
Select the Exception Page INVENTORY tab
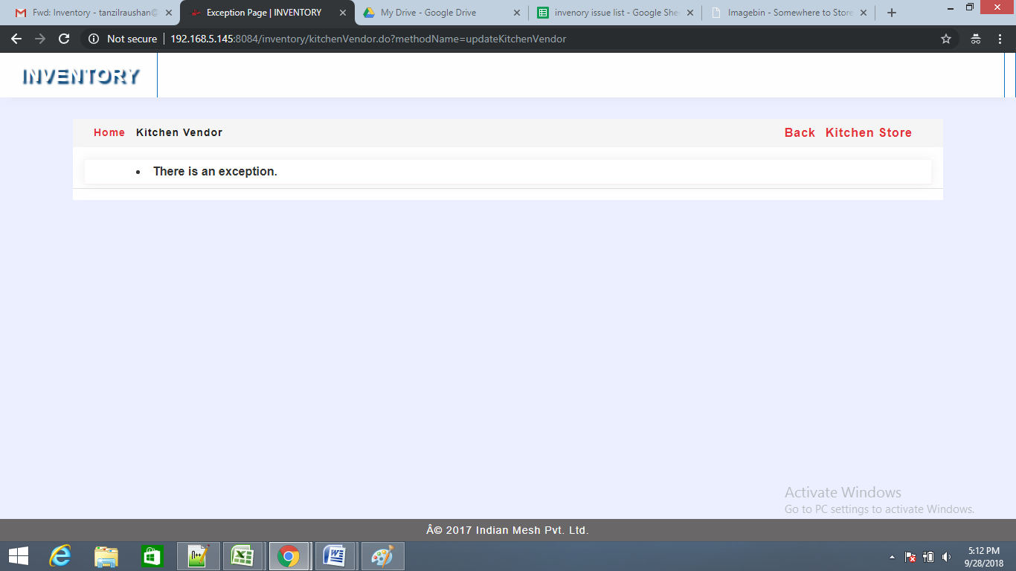[x=266, y=13]
